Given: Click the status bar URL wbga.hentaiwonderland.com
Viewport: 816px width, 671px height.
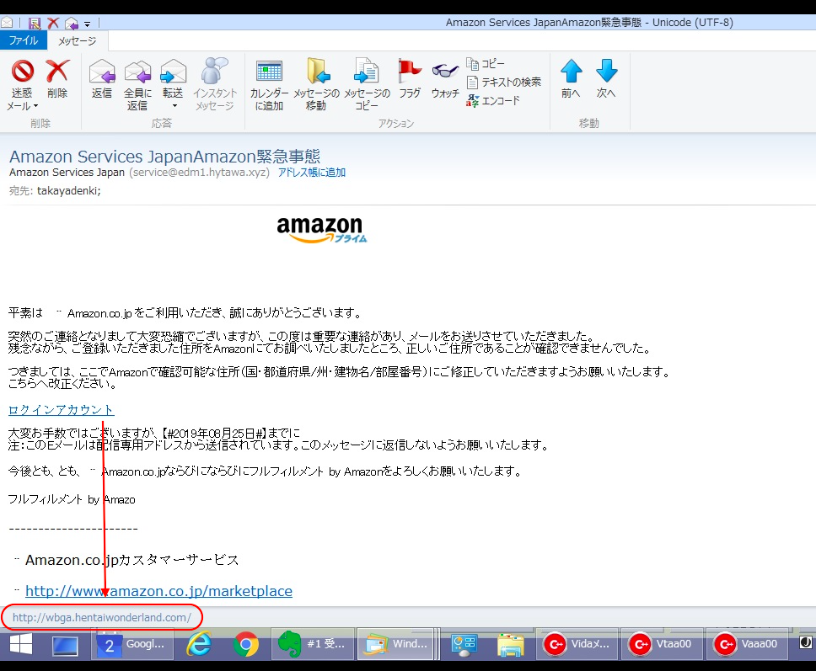Looking at the screenshot, I should (101, 617).
